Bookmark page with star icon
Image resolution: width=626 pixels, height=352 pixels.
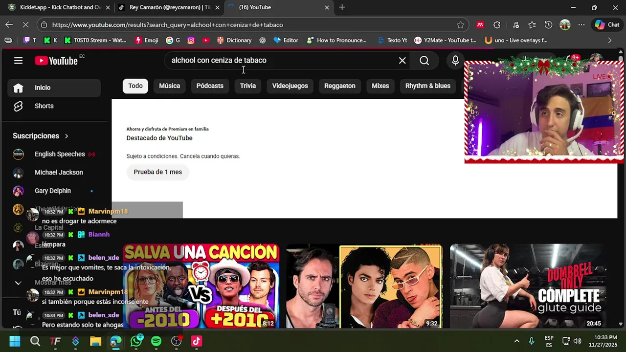click(x=460, y=25)
